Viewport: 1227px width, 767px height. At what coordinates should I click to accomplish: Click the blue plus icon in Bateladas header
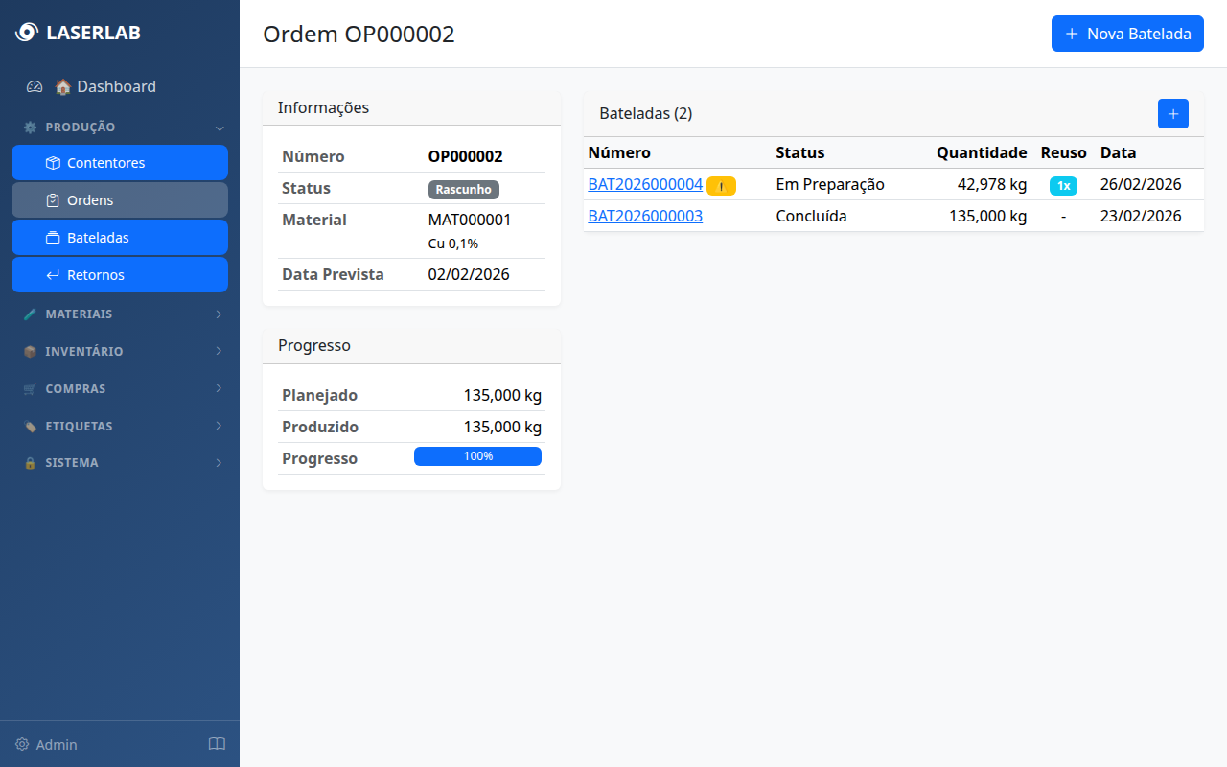(x=1172, y=113)
